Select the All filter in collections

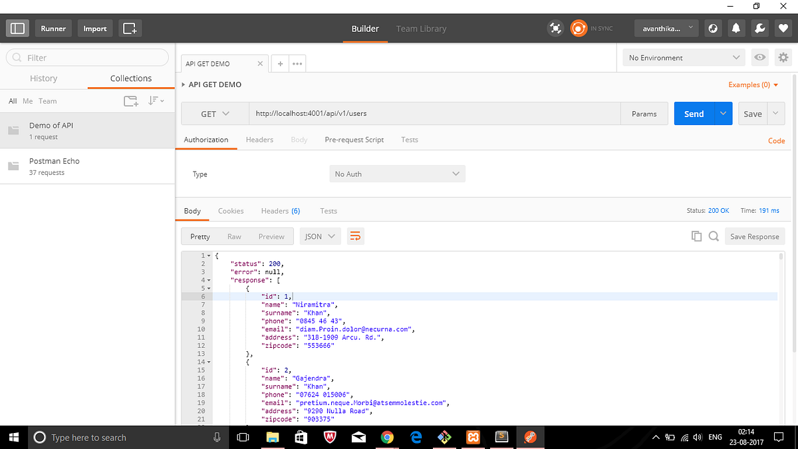point(12,100)
